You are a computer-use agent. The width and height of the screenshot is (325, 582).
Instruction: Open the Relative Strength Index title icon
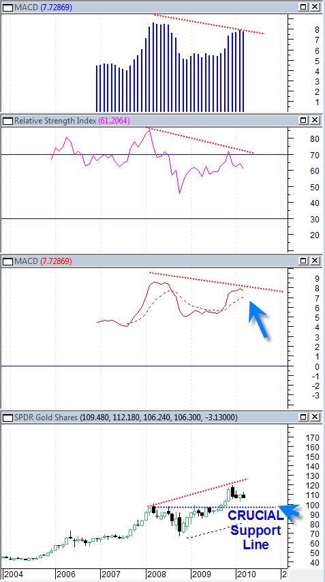click(x=8, y=120)
